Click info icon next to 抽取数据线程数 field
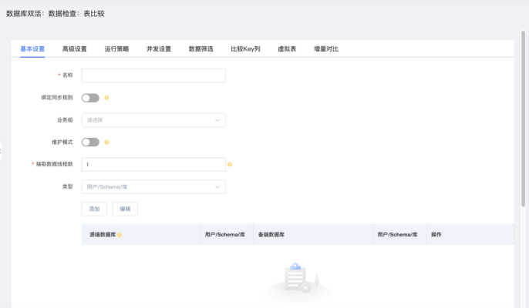Screen dimensions: 529x308 230,164
